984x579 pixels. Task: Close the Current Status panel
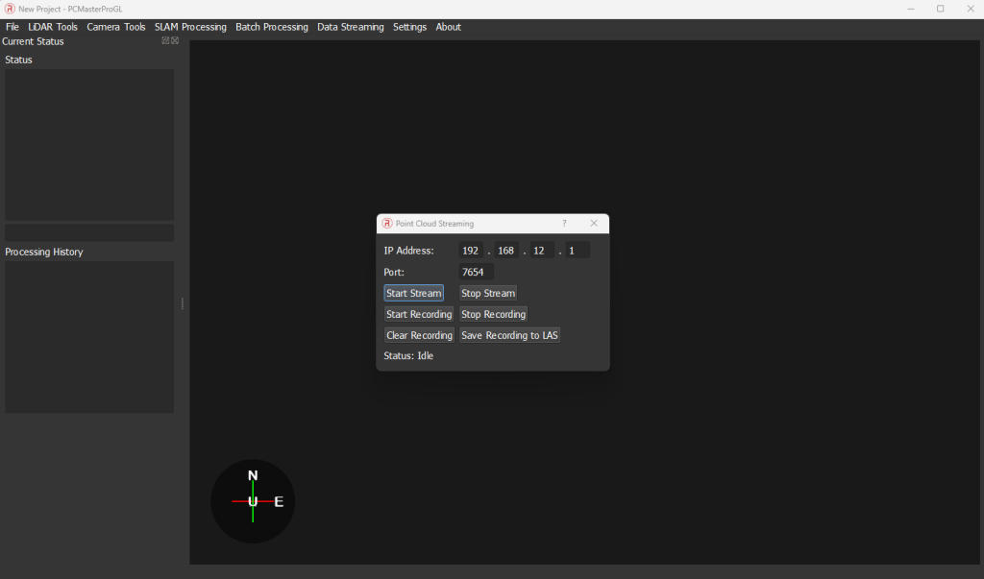pos(175,41)
